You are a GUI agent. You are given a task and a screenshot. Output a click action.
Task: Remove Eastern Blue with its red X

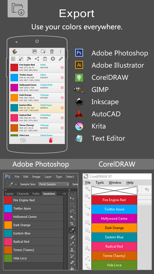[x=62, y=108]
